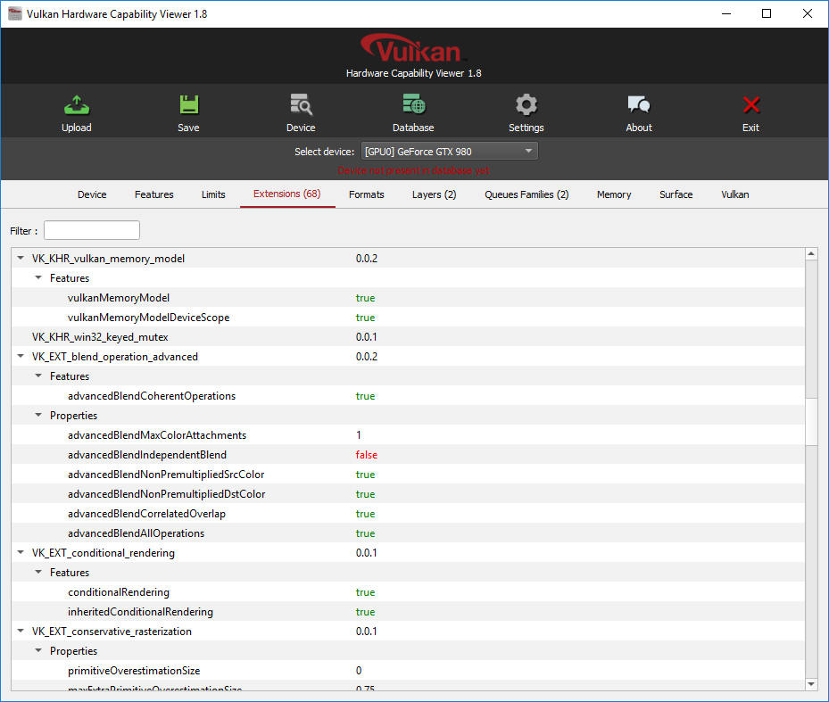Click version 0.0.2 of VK_KHR_vulkan_memory_model
Viewport: 829px width, 702px height.
point(367,259)
